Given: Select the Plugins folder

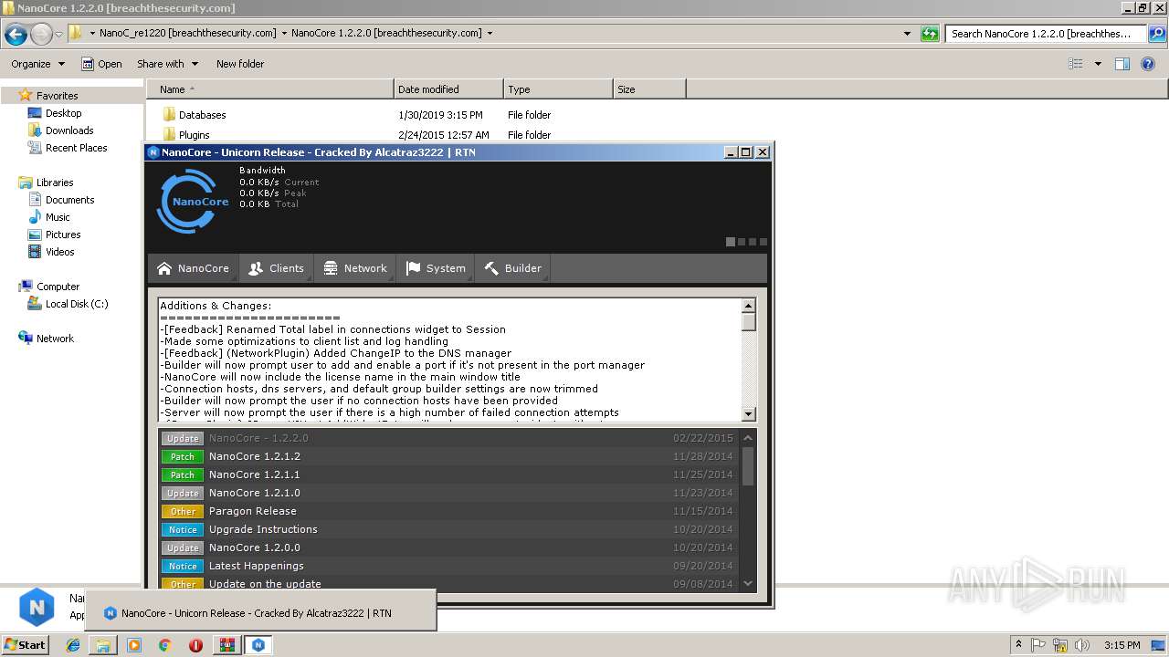Looking at the screenshot, I should coord(185,135).
